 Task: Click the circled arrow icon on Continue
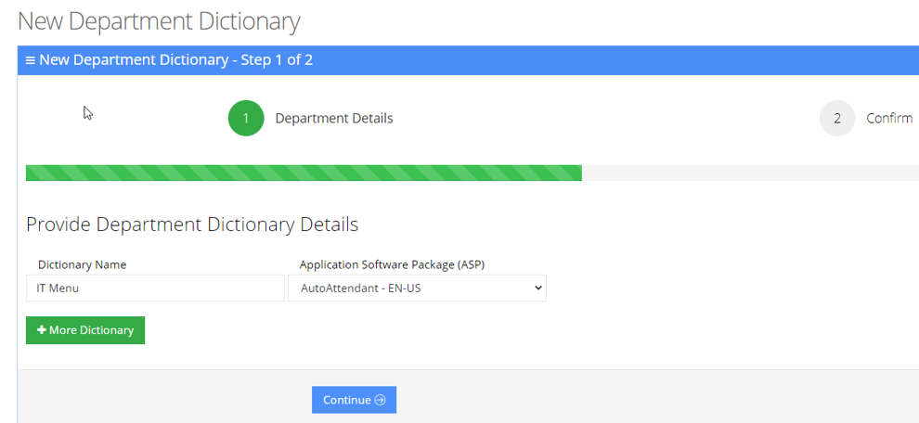click(x=381, y=400)
